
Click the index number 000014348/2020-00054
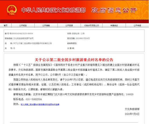[22, 33]
